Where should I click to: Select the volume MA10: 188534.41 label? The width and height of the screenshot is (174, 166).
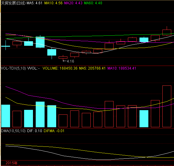pyautogui.click(x=122, y=68)
